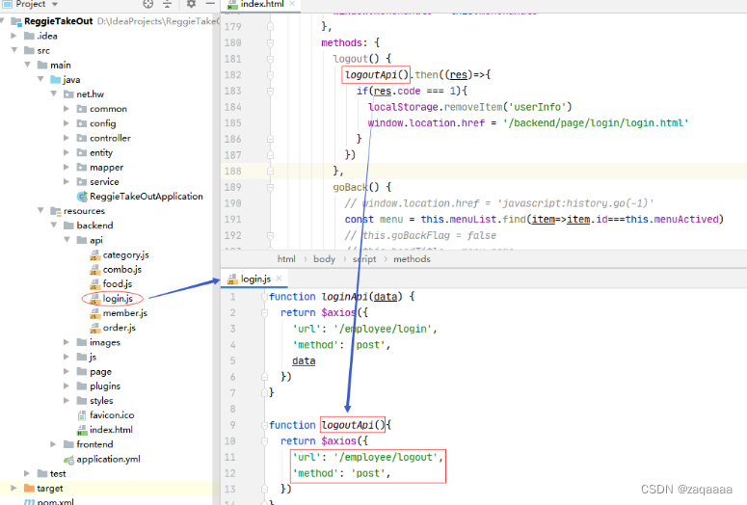The width and height of the screenshot is (747, 505).
Task: Toggle fold marker at the logout() line
Action: click(271, 59)
